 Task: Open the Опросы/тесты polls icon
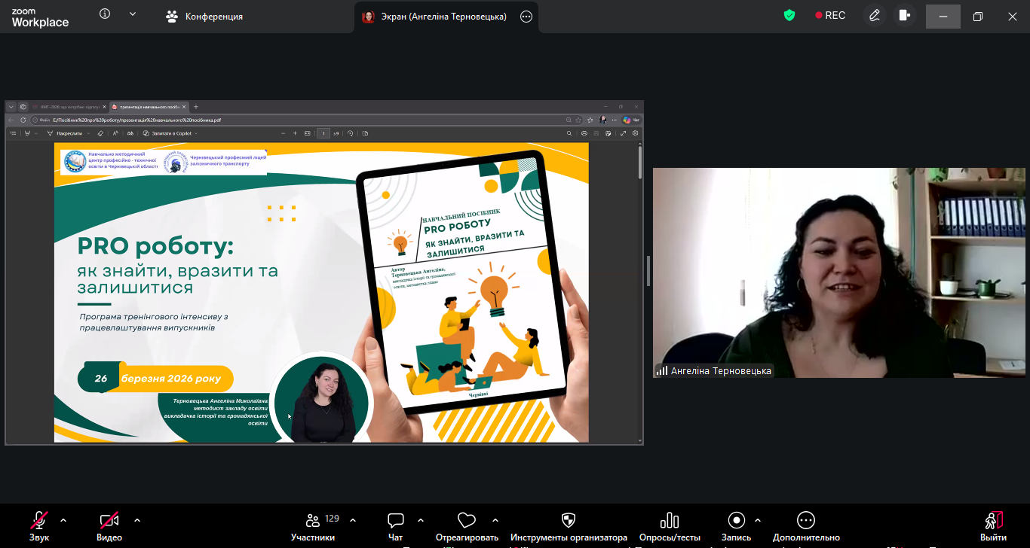pyautogui.click(x=669, y=521)
